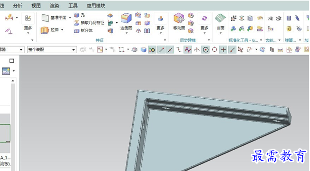The image size is (310, 171).
Task: Click the 曲面 surface icon
Action: (x=220, y=19)
